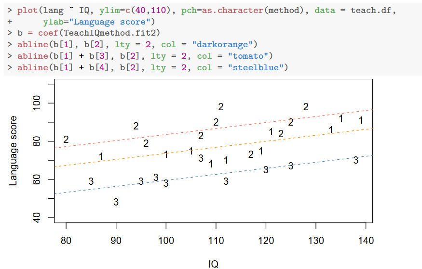
Task: Click the IQ x-axis title below plot
Action: click(x=213, y=263)
